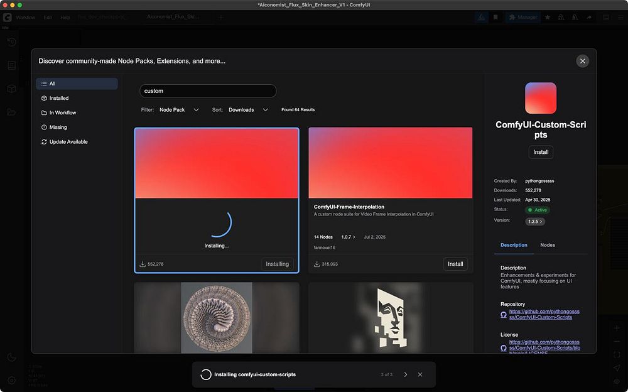Viewport: 628px width, 392px height.
Task: Open the ComfyUI-Frame-Interpolation card title
Action: [x=349, y=207]
